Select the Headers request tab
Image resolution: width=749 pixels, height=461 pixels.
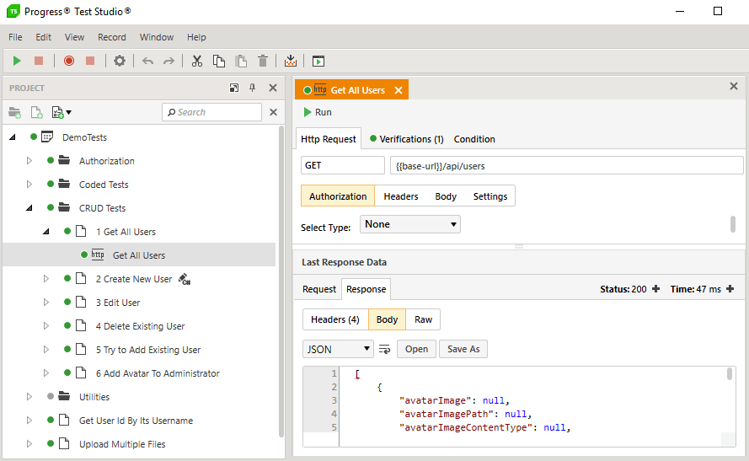pyautogui.click(x=401, y=196)
